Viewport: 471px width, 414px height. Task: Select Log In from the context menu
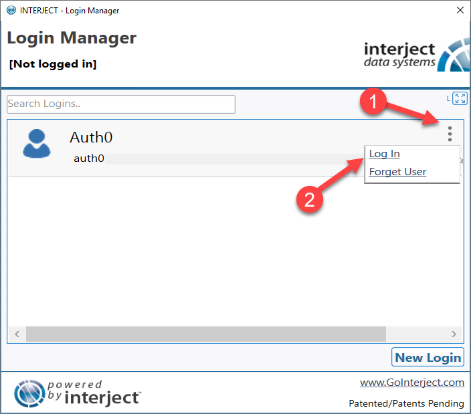point(384,154)
